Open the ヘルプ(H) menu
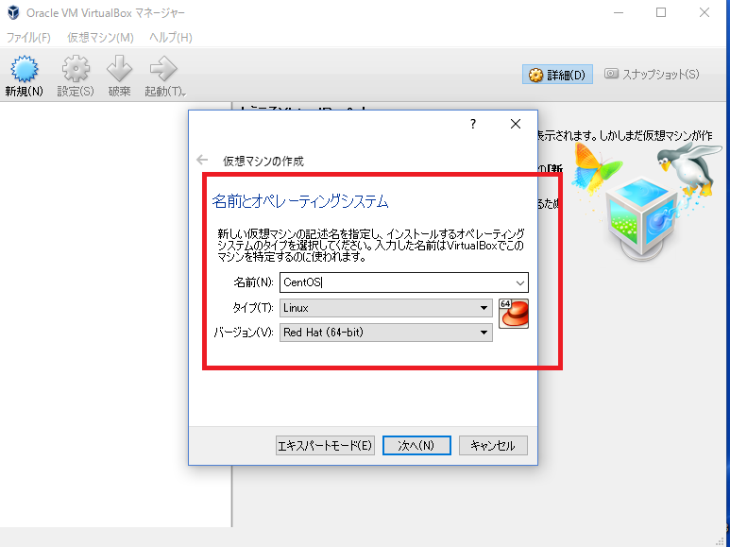This screenshot has height=547, width=730. click(x=170, y=37)
